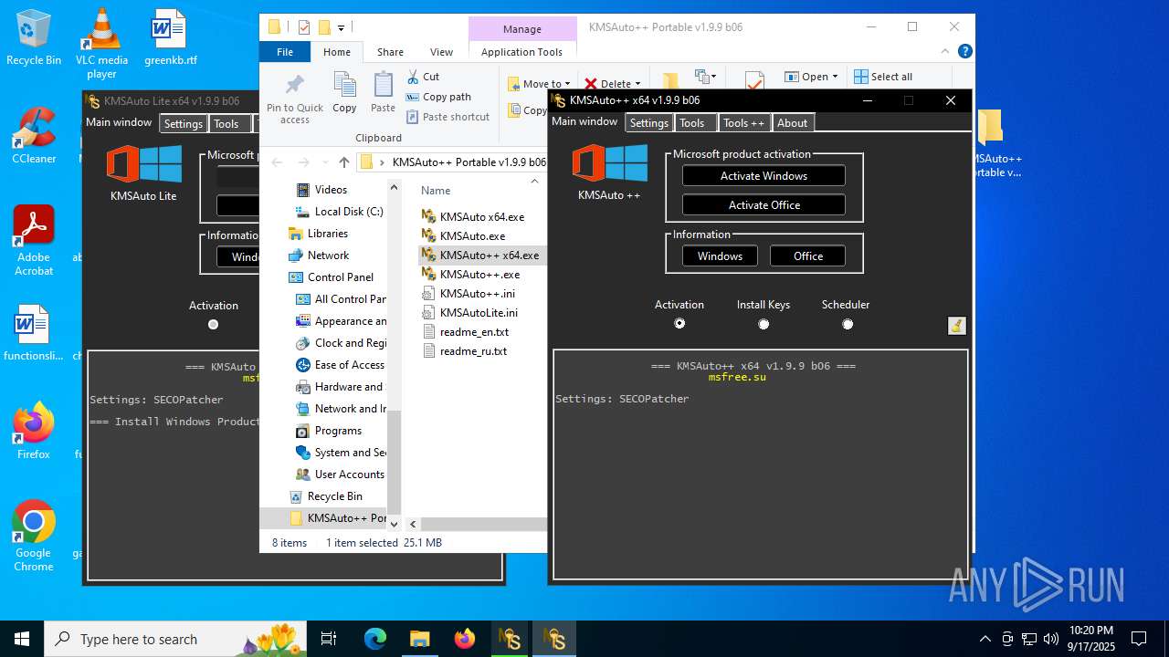This screenshot has height=657, width=1169.
Task: Click the Paste icon in the ribbon
Action: click(x=384, y=86)
